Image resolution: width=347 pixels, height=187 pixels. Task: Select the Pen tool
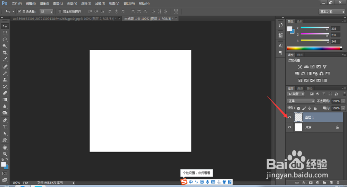tap(5, 120)
